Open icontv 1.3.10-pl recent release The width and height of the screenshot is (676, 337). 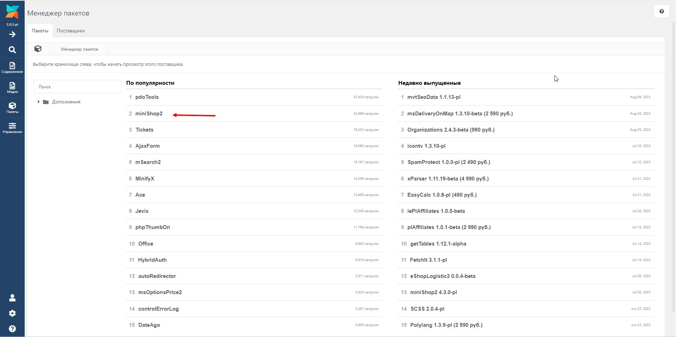click(427, 146)
